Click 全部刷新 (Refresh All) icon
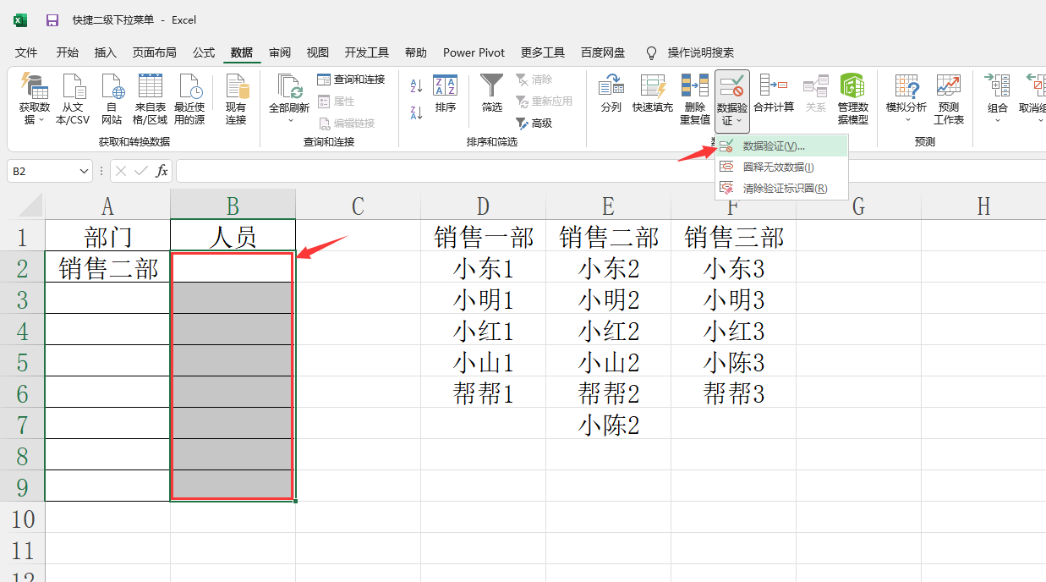The width and height of the screenshot is (1046, 582). point(289,86)
